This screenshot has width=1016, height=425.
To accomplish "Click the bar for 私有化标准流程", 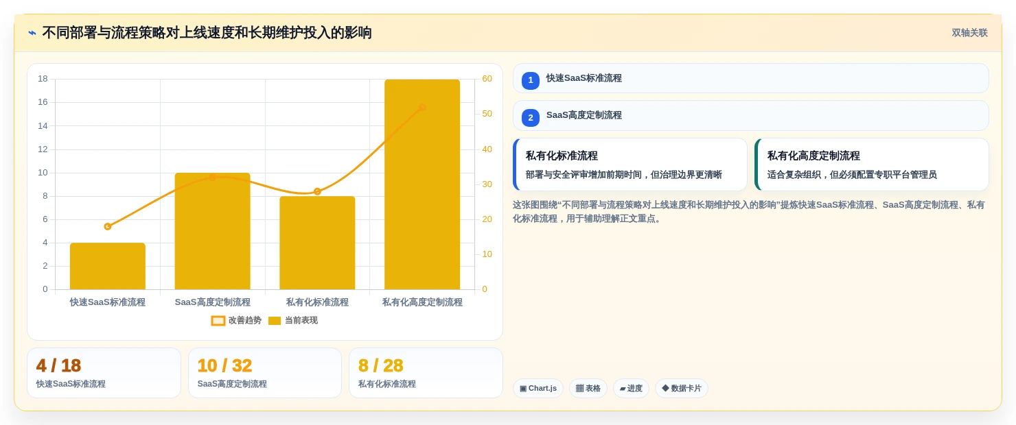I will [x=317, y=243].
